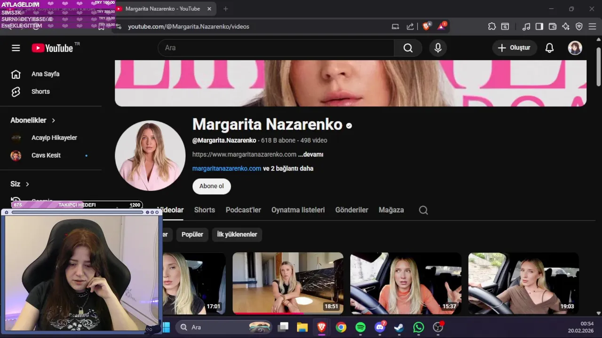Filter videos by Popüler chip
Image resolution: width=602 pixels, height=338 pixels.
coord(192,234)
